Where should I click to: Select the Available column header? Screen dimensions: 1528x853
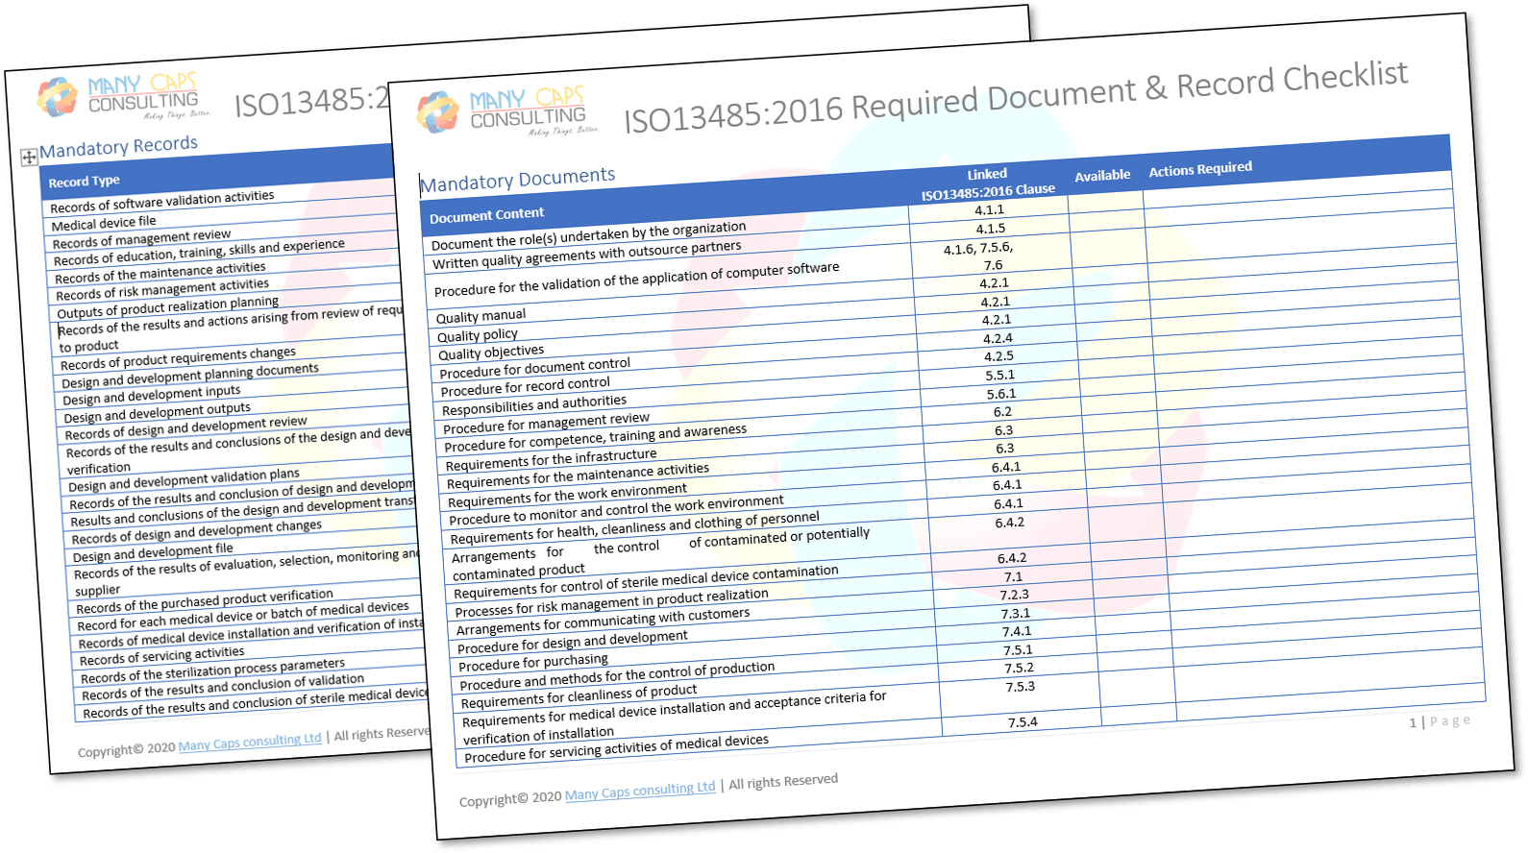tap(1102, 176)
